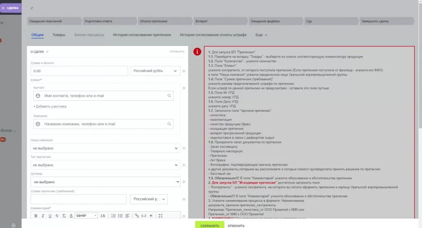Click the red info icon beside instructions
422x228 pixels.
(198, 52)
